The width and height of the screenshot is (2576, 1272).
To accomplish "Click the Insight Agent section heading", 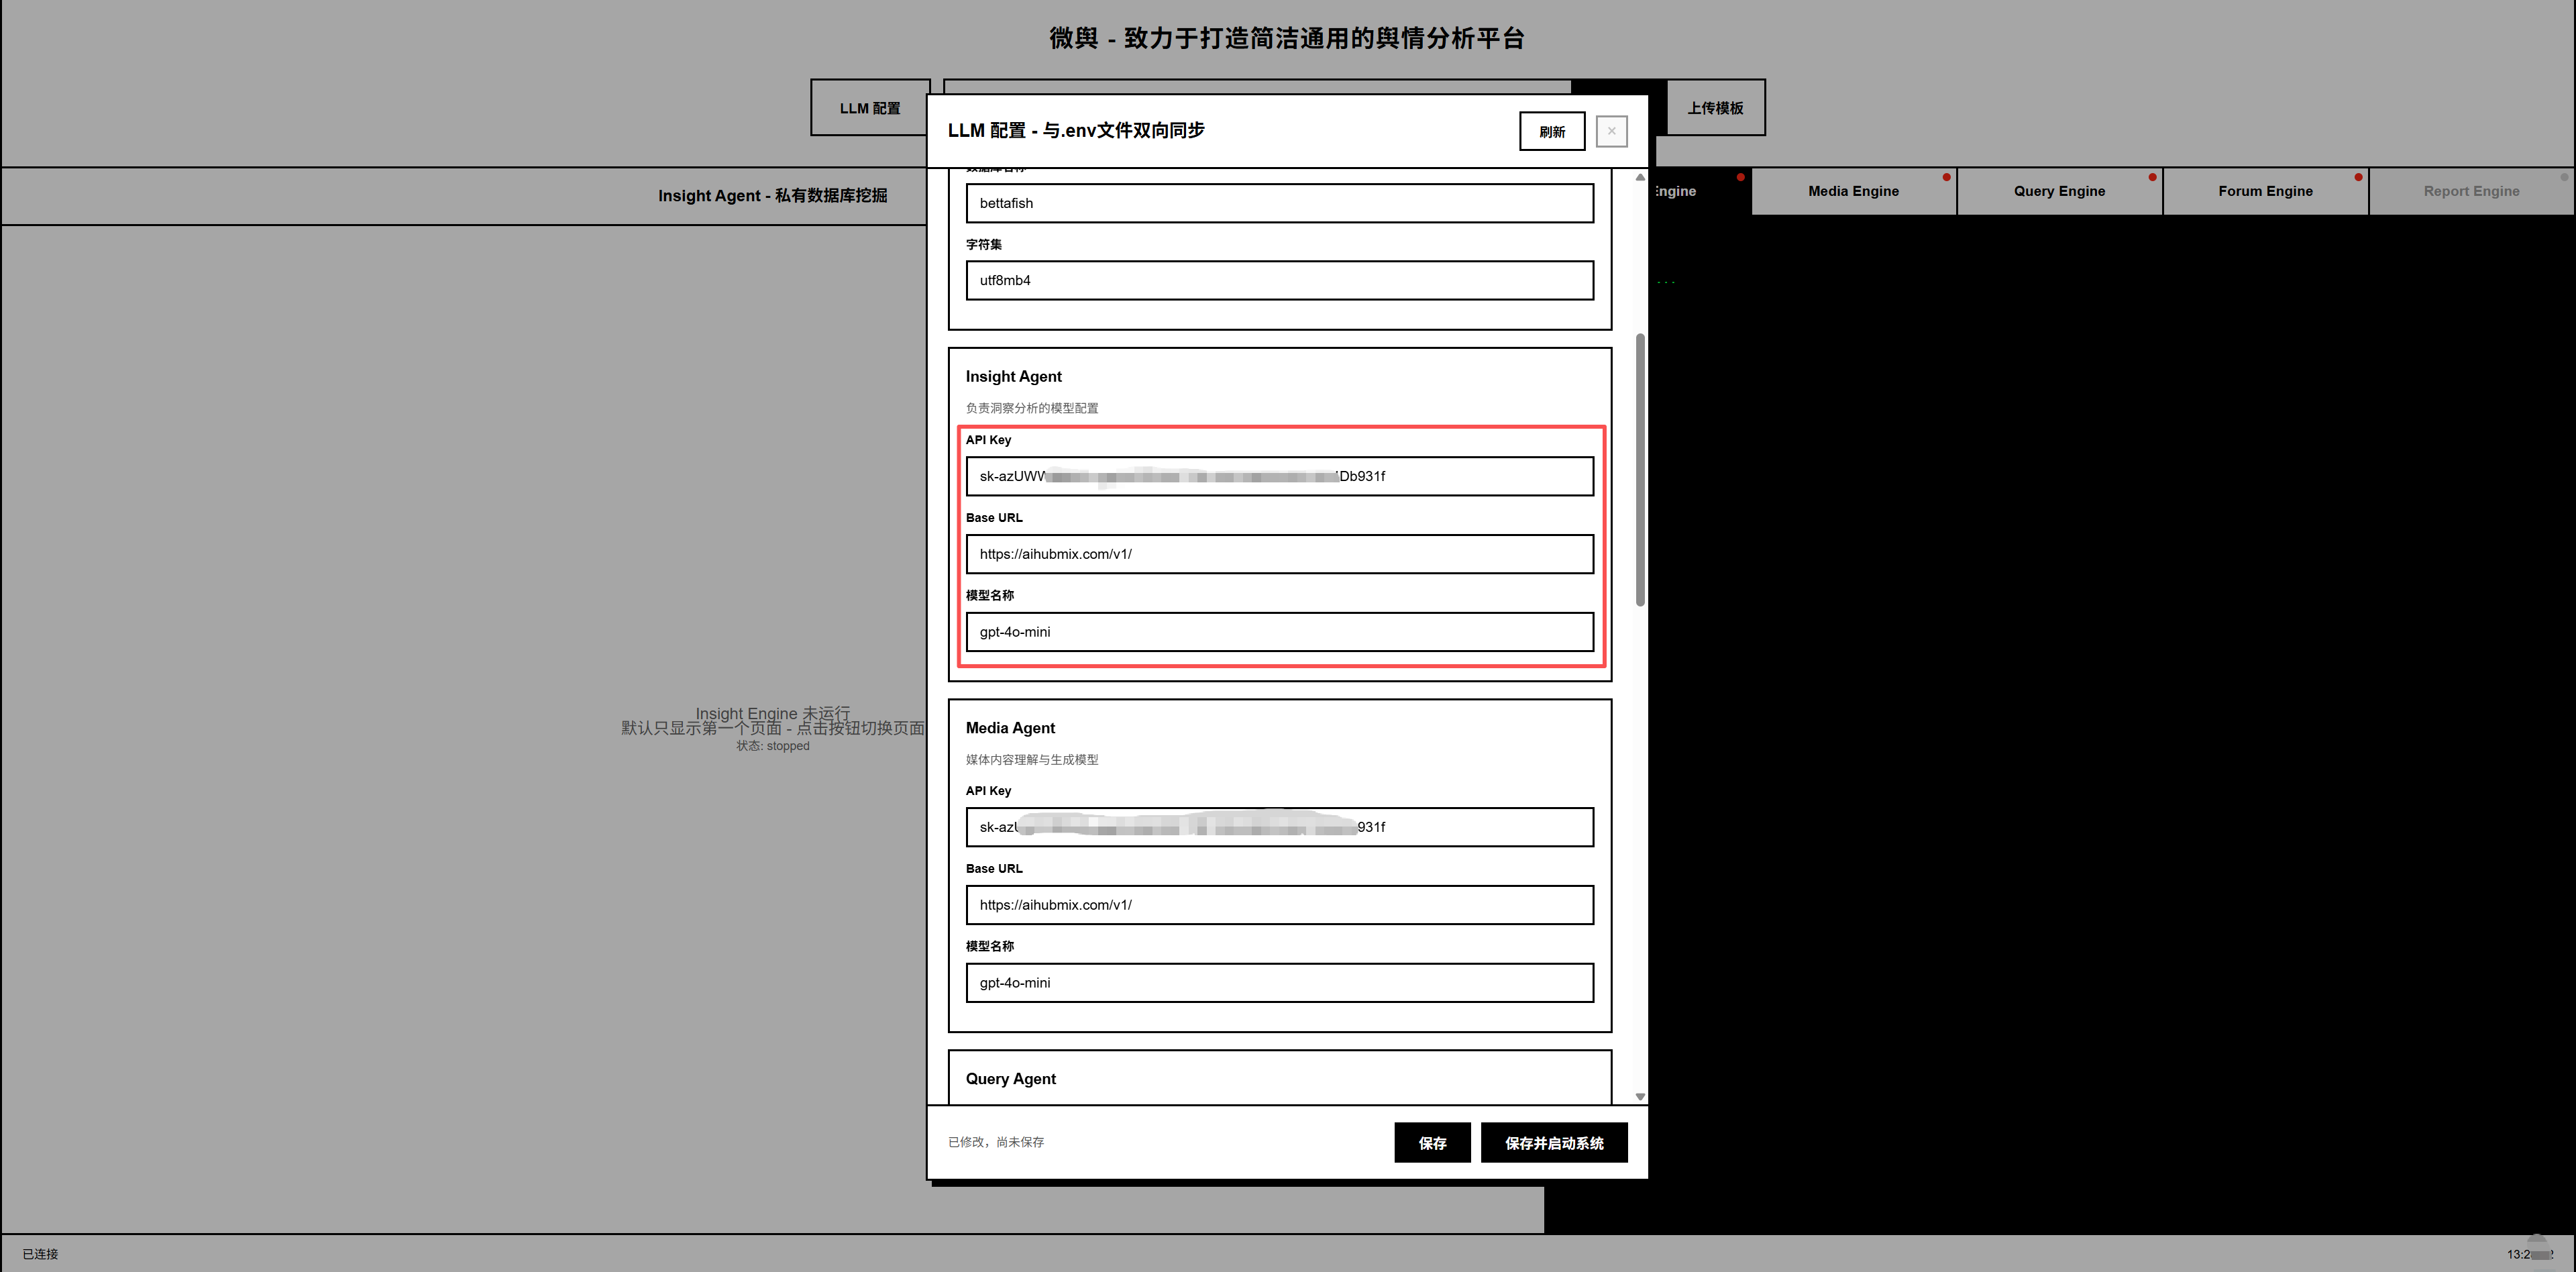I will coord(1013,376).
